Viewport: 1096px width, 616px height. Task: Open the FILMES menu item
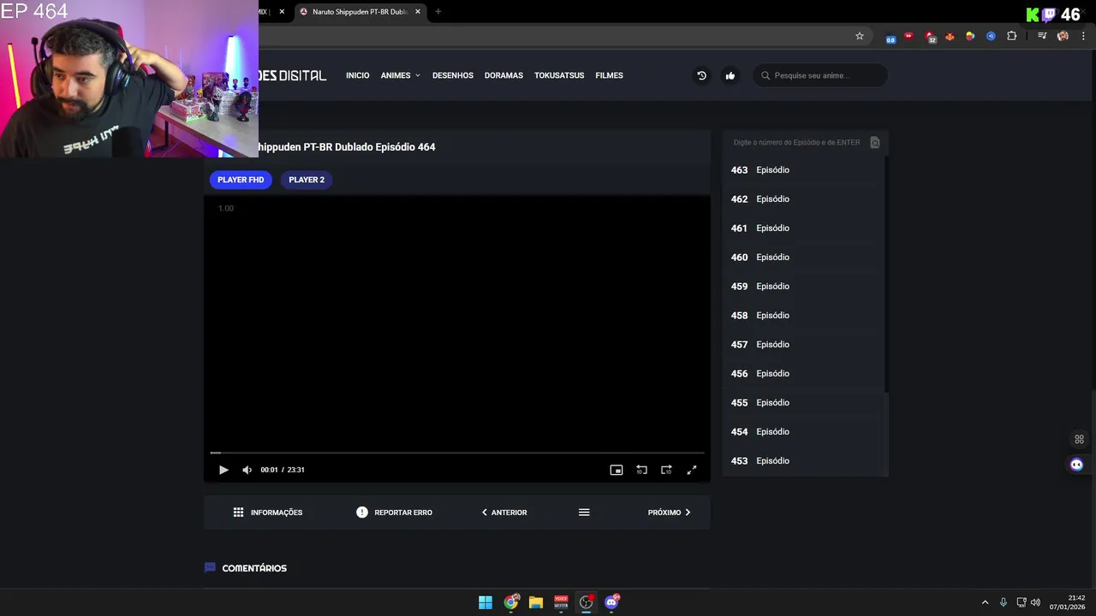tap(609, 75)
